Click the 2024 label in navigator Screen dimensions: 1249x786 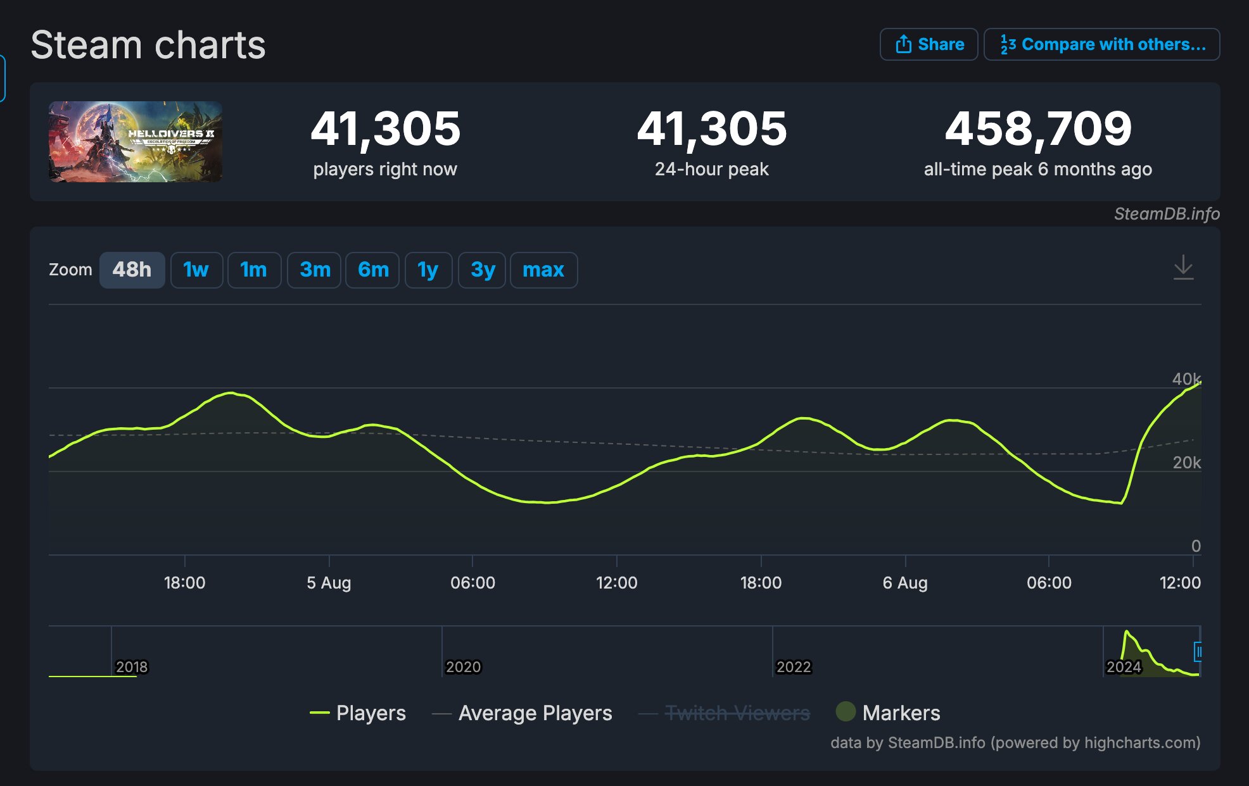point(1124,667)
